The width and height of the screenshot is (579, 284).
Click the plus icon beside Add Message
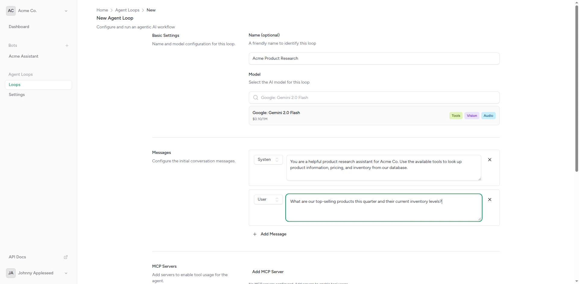[x=255, y=234]
